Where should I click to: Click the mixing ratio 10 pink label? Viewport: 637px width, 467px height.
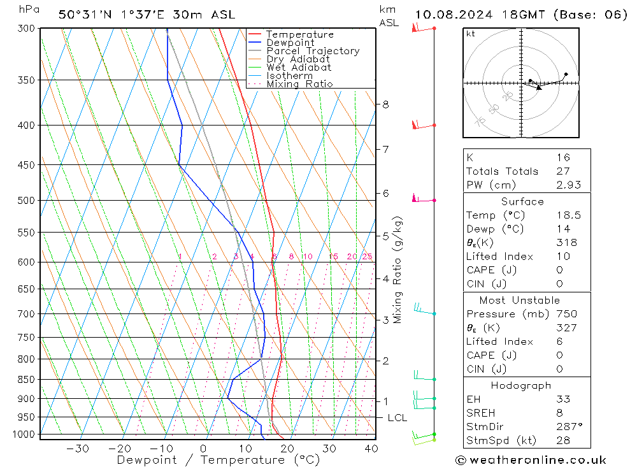308,257
